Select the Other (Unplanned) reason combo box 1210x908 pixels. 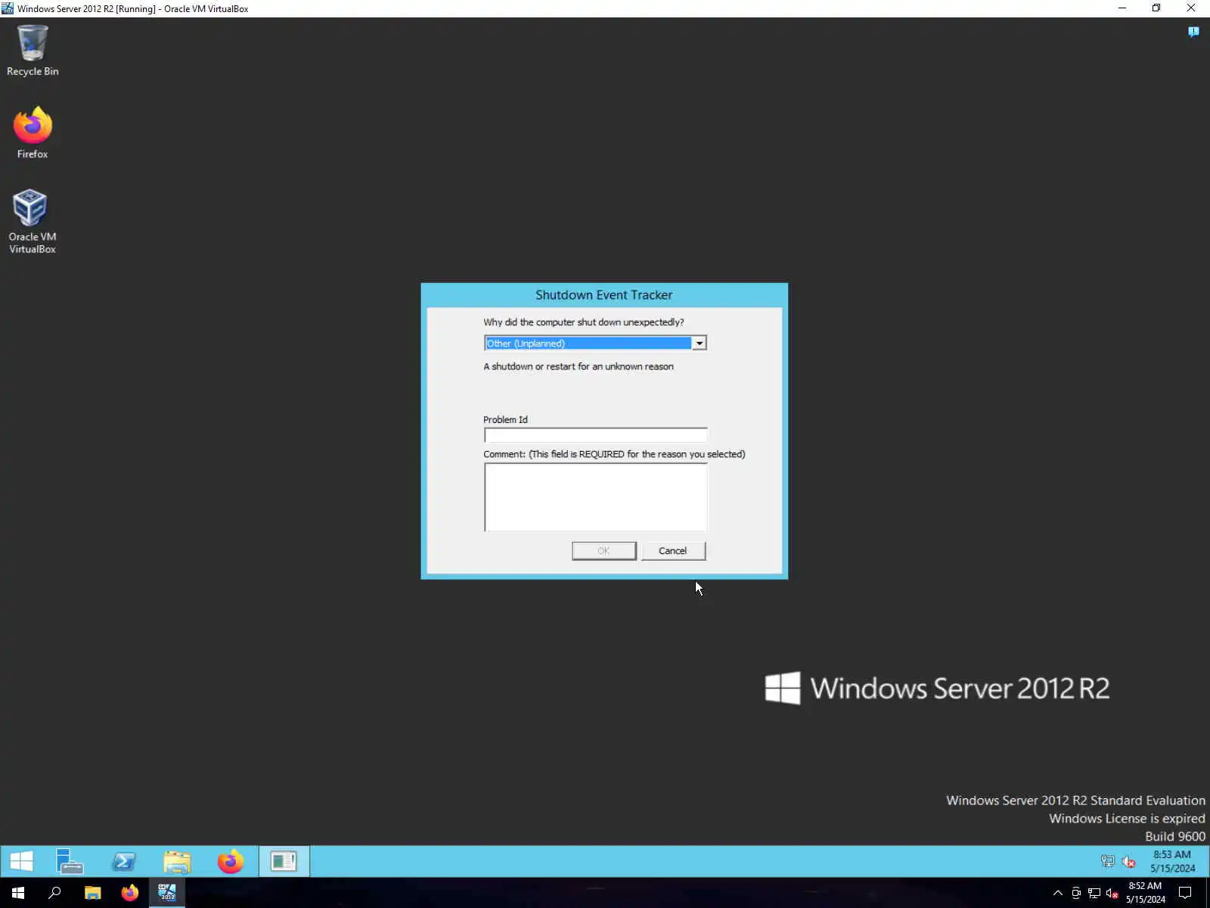coord(595,344)
